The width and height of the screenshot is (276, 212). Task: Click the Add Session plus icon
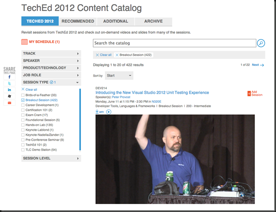[249, 93]
